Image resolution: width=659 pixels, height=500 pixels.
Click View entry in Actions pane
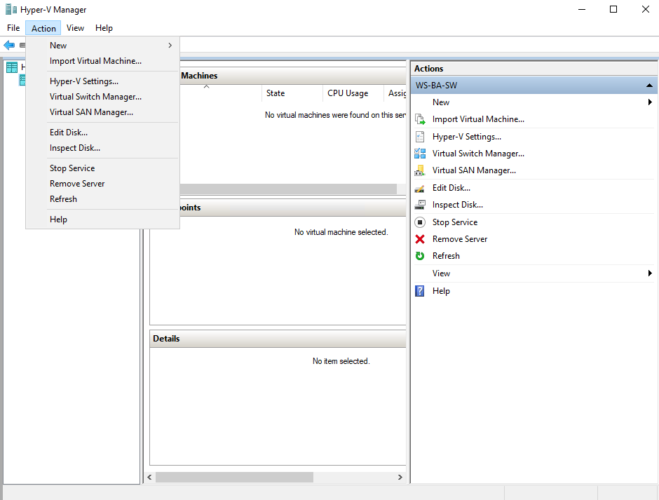pos(441,273)
